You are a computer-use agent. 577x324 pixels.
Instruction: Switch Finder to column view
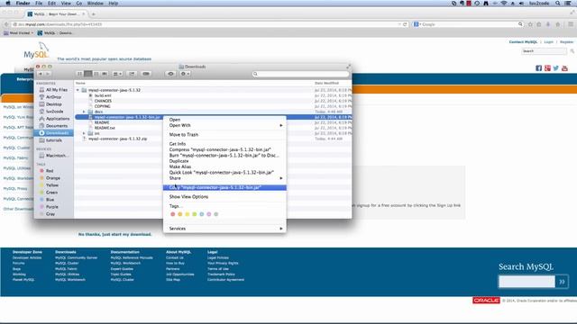[96, 74]
